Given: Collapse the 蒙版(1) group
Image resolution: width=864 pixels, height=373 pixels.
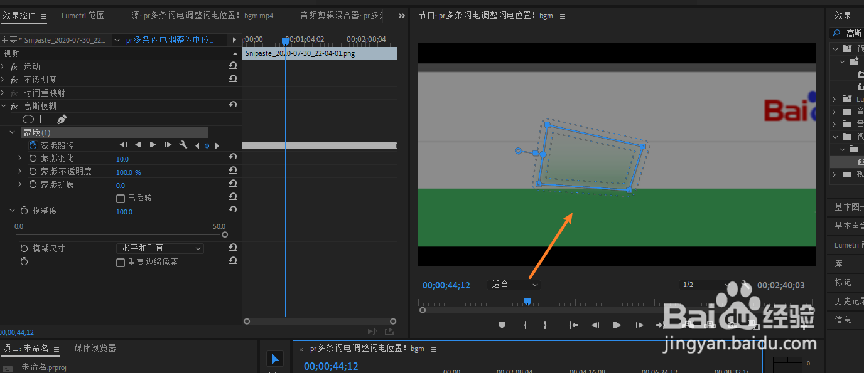Looking at the screenshot, I should pos(12,132).
